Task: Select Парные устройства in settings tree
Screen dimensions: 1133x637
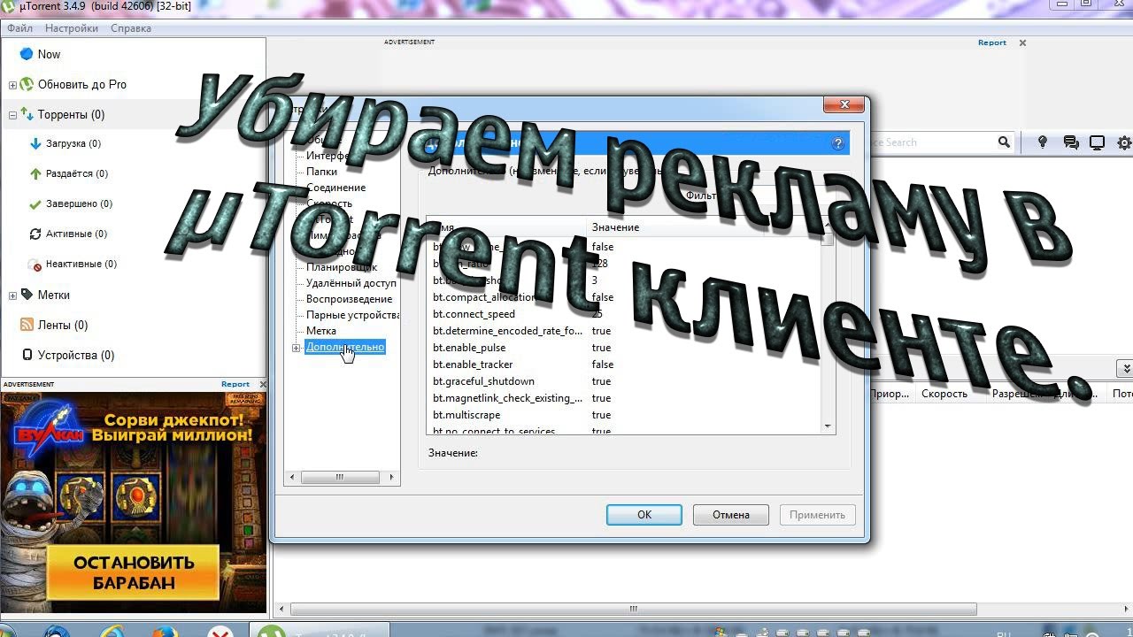Action: [353, 315]
